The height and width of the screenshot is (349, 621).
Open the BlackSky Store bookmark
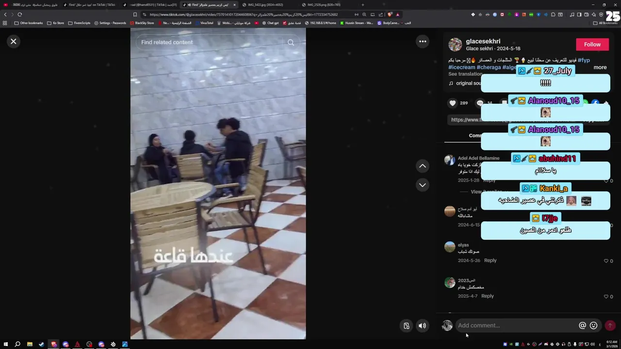142,23
